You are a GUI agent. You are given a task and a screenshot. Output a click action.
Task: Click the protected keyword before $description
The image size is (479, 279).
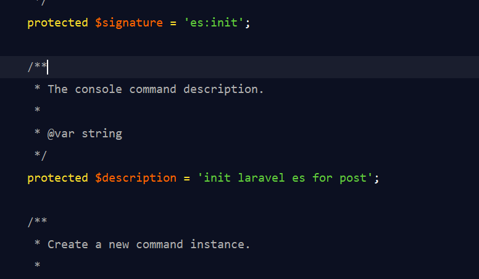click(x=57, y=178)
